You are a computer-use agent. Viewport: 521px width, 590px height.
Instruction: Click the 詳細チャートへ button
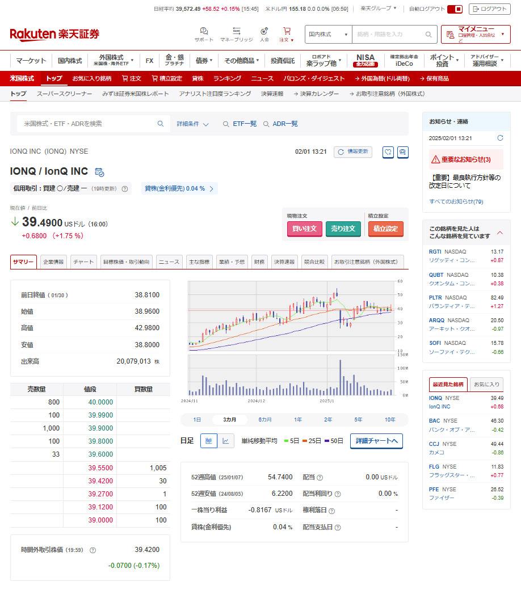coord(376,441)
